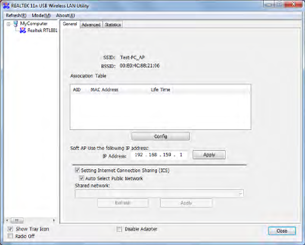The height and width of the screenshot is (245, 305).
Task: Click the SSID value Test-PC_AP
Action: click(132, 57)
